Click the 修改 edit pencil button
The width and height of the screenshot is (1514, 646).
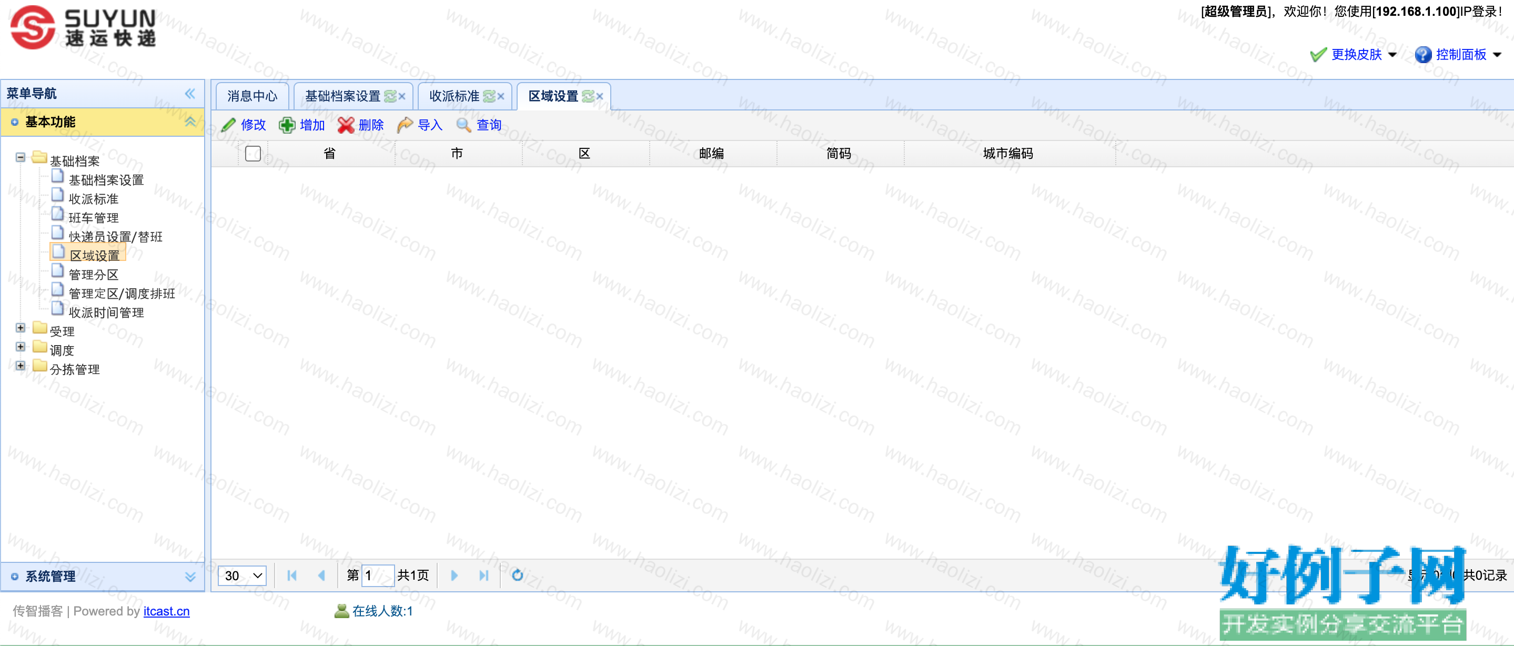coord(244,125)
